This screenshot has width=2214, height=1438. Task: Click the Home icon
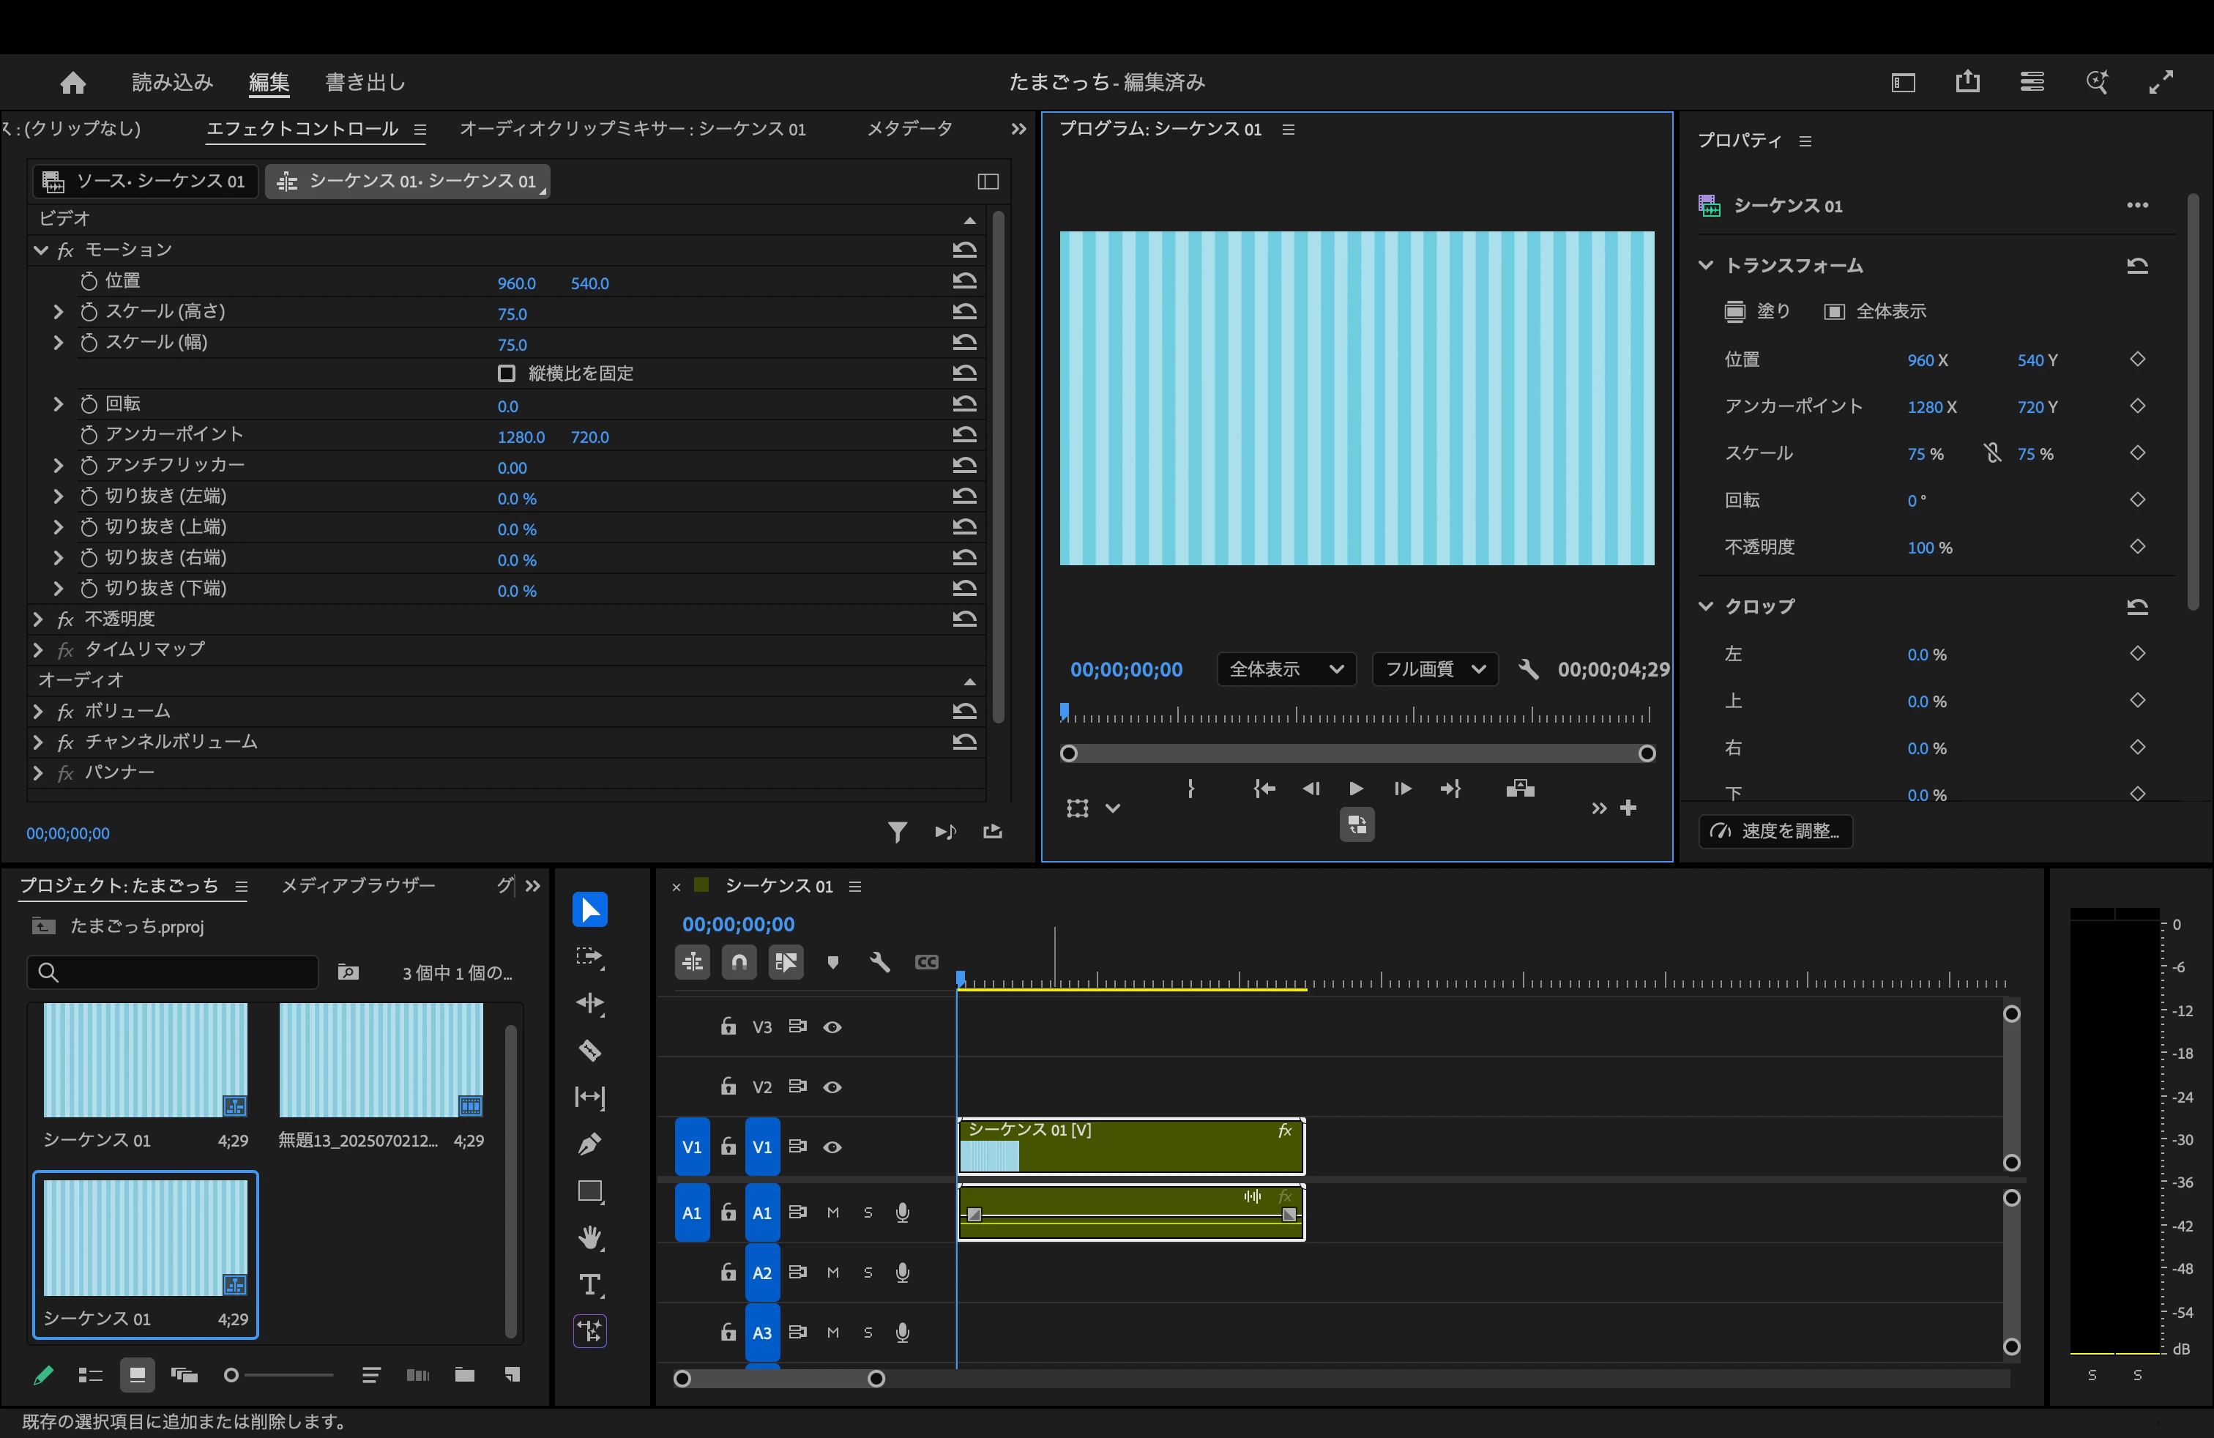click(x=72, y=83)
